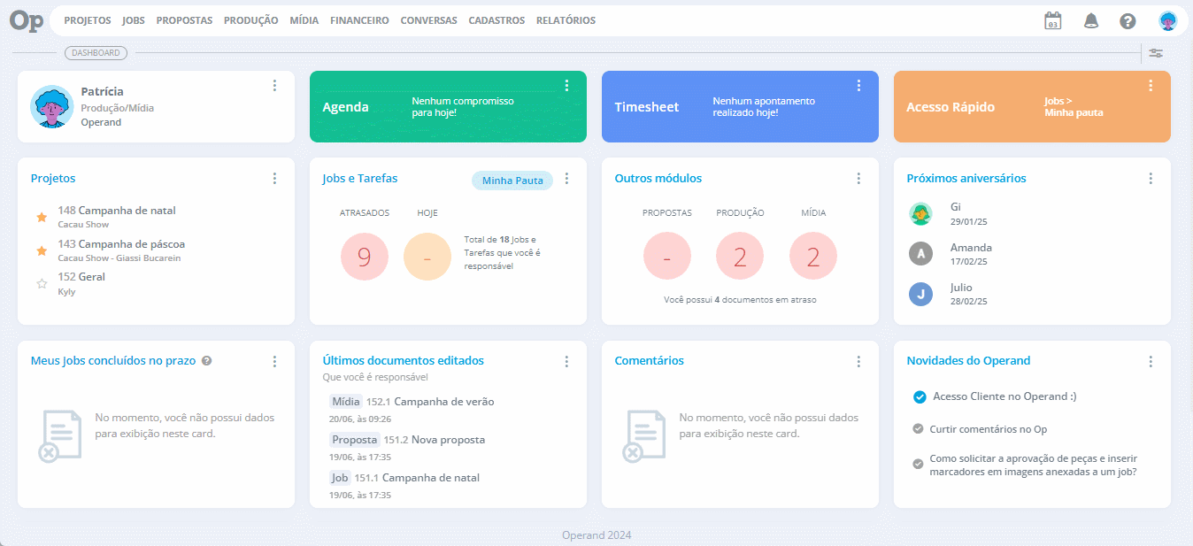This screenshot has height=546, width=1193.
Task: Open the Jobs menu
Action: [134, 20]
